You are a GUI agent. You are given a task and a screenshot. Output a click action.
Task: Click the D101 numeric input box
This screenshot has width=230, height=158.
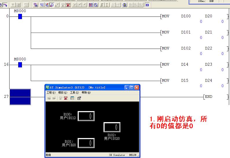coord(86,143)
